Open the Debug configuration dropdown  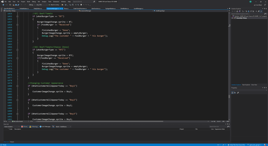(32, 5)
